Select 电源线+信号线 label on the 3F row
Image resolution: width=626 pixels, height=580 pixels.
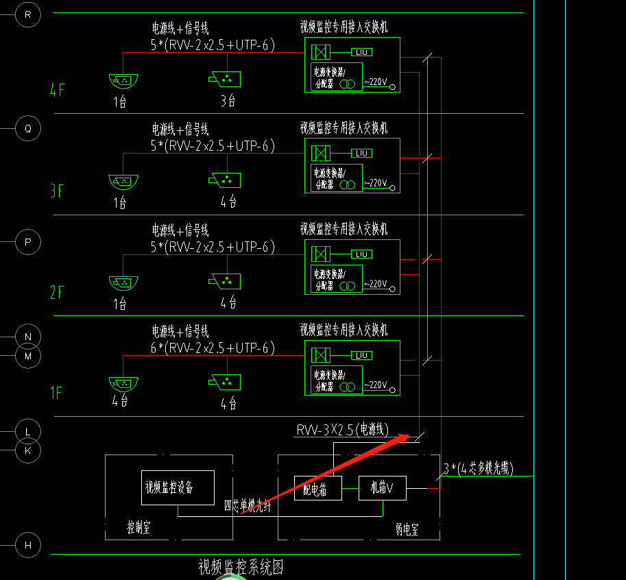click(180, 130)
